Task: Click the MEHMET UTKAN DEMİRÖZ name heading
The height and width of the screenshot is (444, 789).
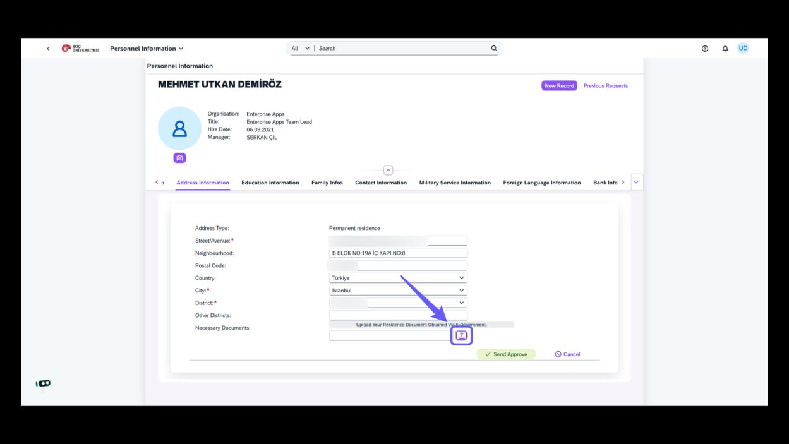Action: pos(220,84)
